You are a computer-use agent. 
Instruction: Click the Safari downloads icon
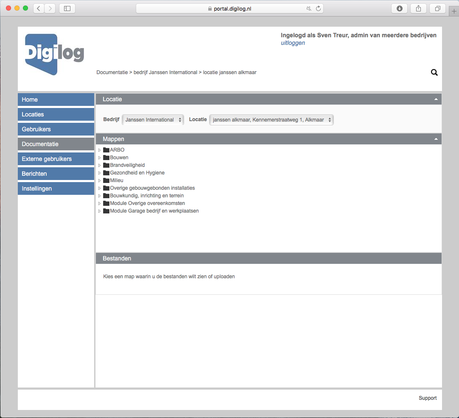[x=399, y=8]
